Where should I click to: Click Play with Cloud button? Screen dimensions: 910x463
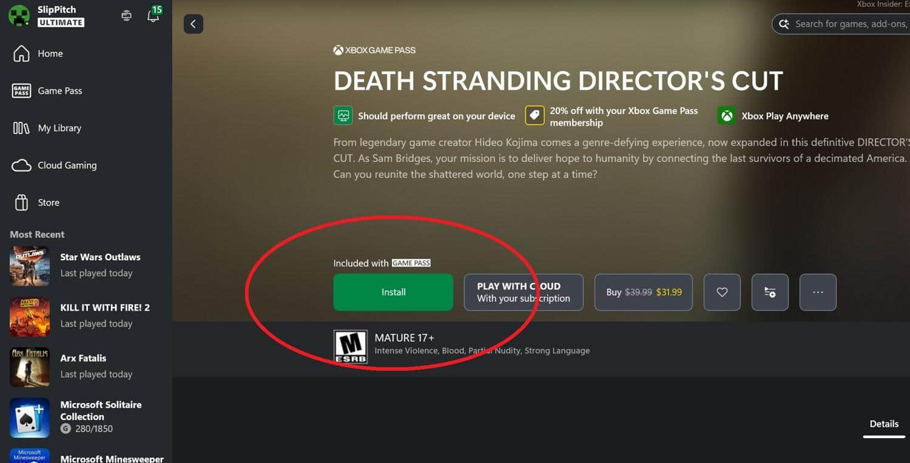tap(523, 292)
